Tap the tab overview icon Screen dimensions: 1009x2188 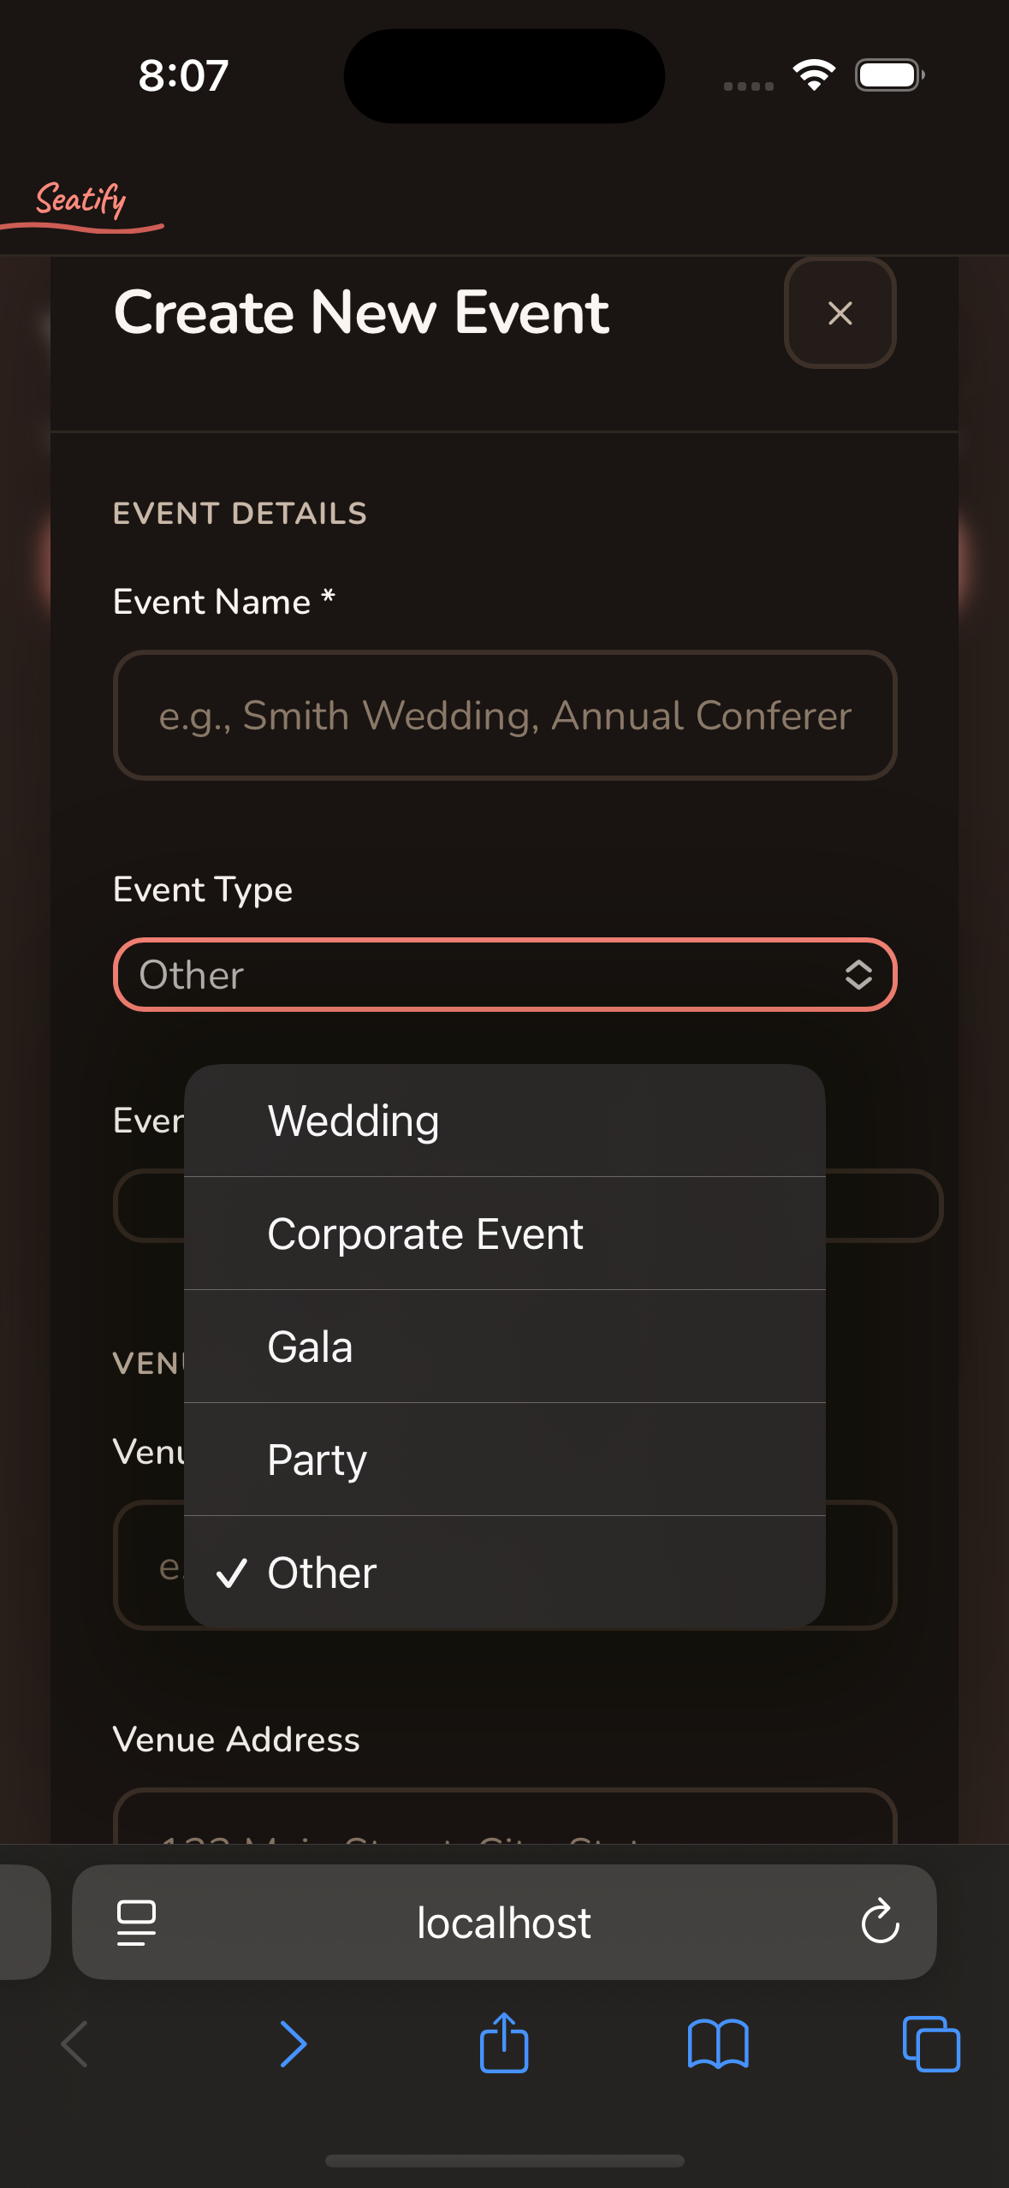click(930, 2044)
